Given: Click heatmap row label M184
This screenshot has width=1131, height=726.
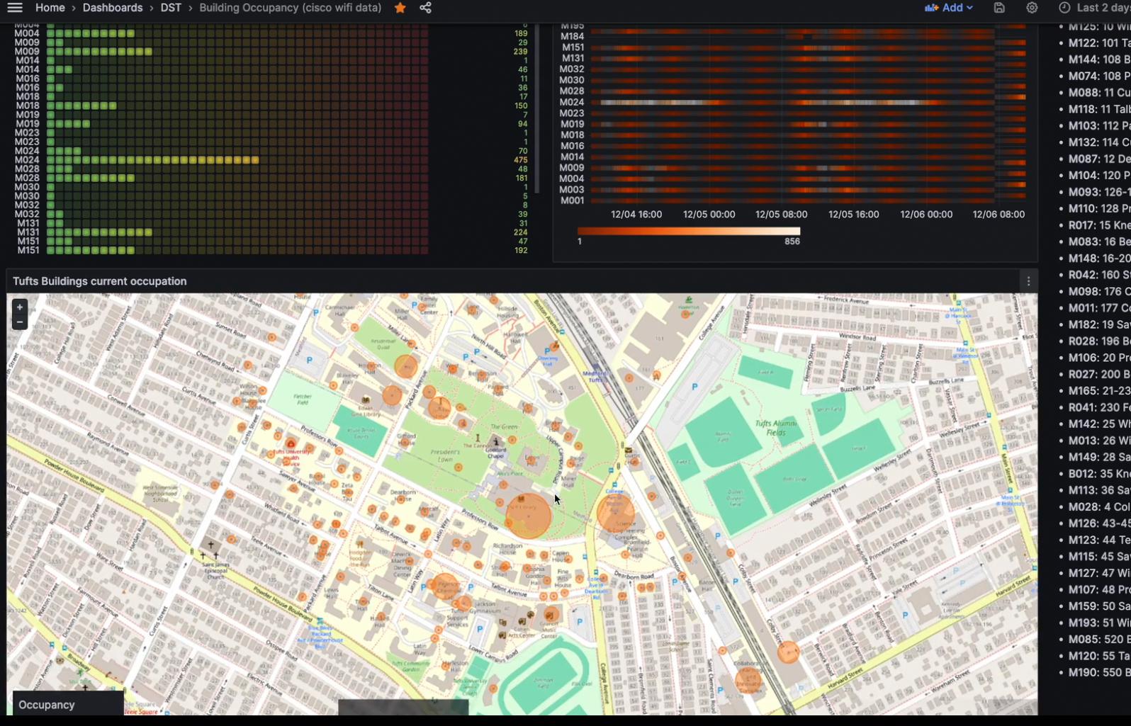Looking at the screenshot, I should click(573, 36).
